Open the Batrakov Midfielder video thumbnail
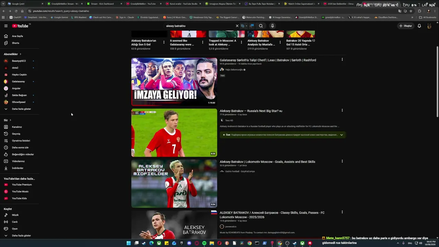The image size is (439, 247). tap(174, 184)
